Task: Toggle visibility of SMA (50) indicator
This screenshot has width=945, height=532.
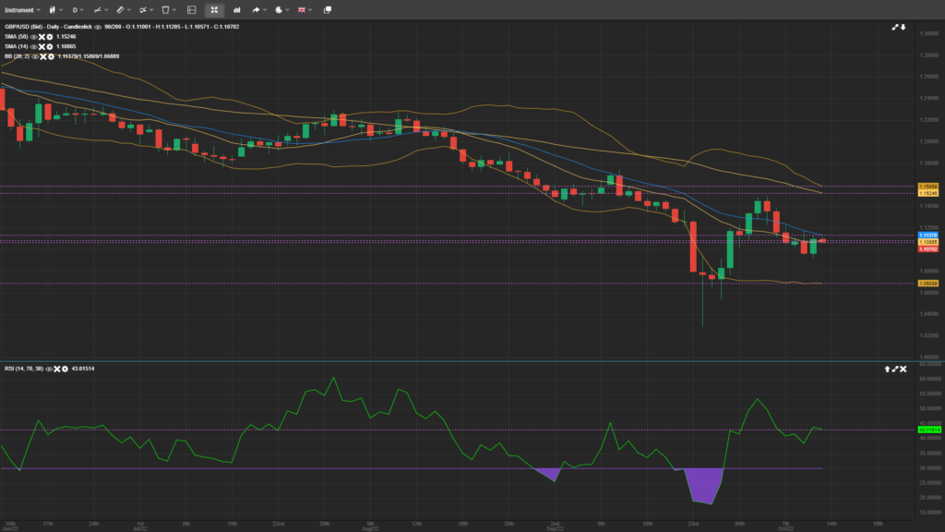Action: pos(33,36)
